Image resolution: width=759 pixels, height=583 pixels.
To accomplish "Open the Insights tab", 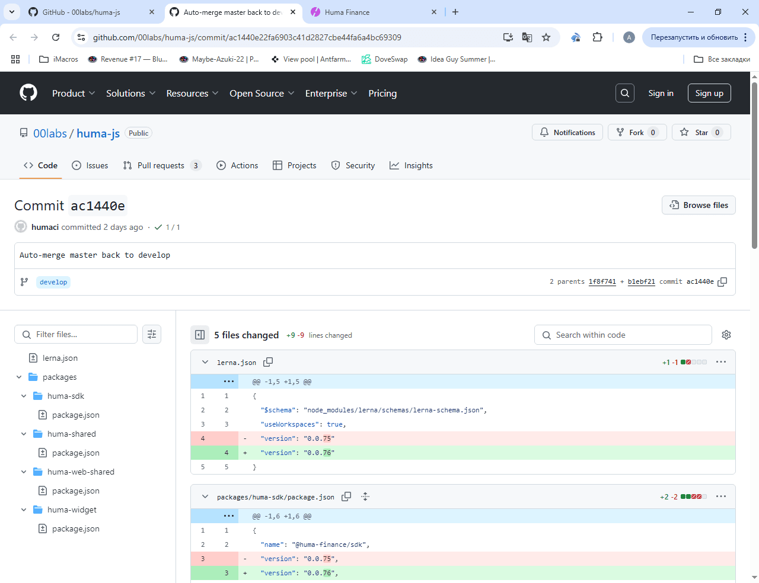I will pos(411,165).
